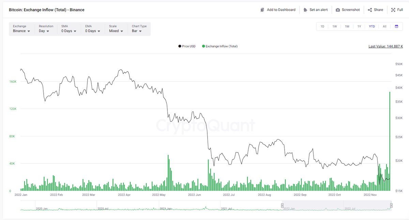
Task: Open the calendar date picker icon
Action: pyautogui.click(x=396, y=26)
